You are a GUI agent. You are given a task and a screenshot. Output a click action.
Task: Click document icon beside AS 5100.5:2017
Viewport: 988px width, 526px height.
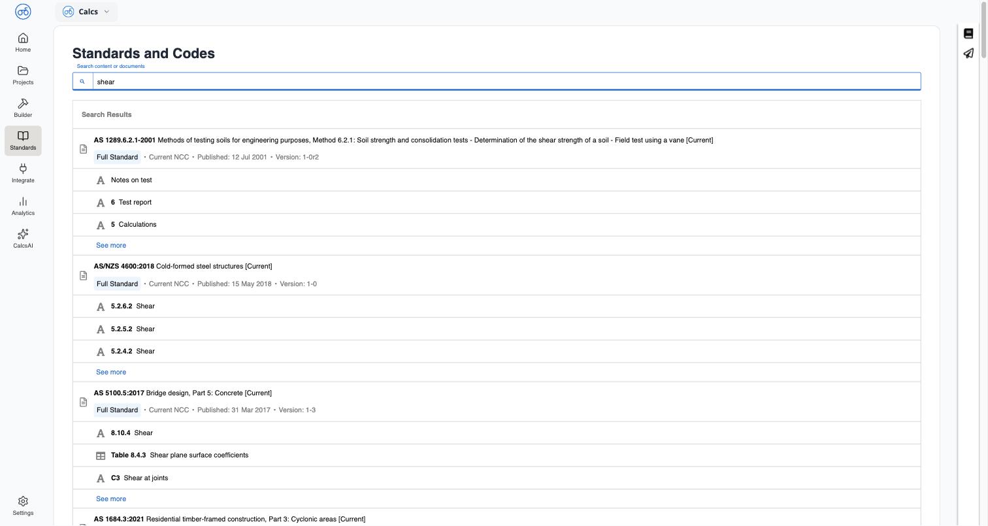point(83,402)
